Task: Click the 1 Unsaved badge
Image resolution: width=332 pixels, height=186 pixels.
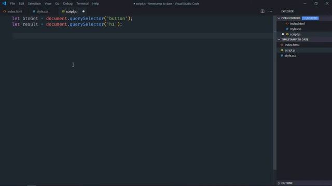Action: [x=310, y=18]
